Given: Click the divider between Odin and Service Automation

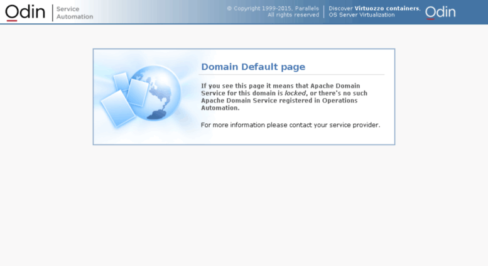Looking at the screenshot, I should [x=52, y=12].
